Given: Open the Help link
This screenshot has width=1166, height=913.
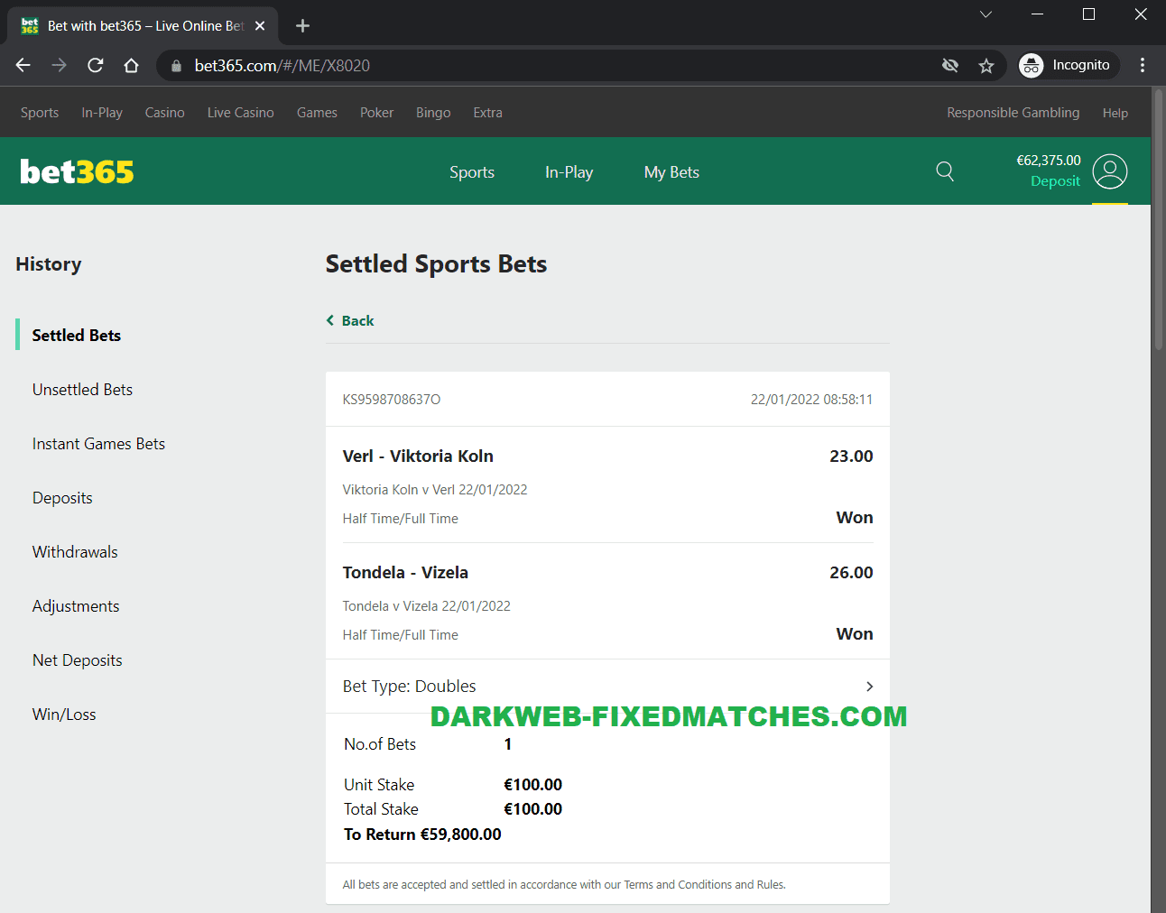Looking at the screenshot, I should [x=1115, y=113].
